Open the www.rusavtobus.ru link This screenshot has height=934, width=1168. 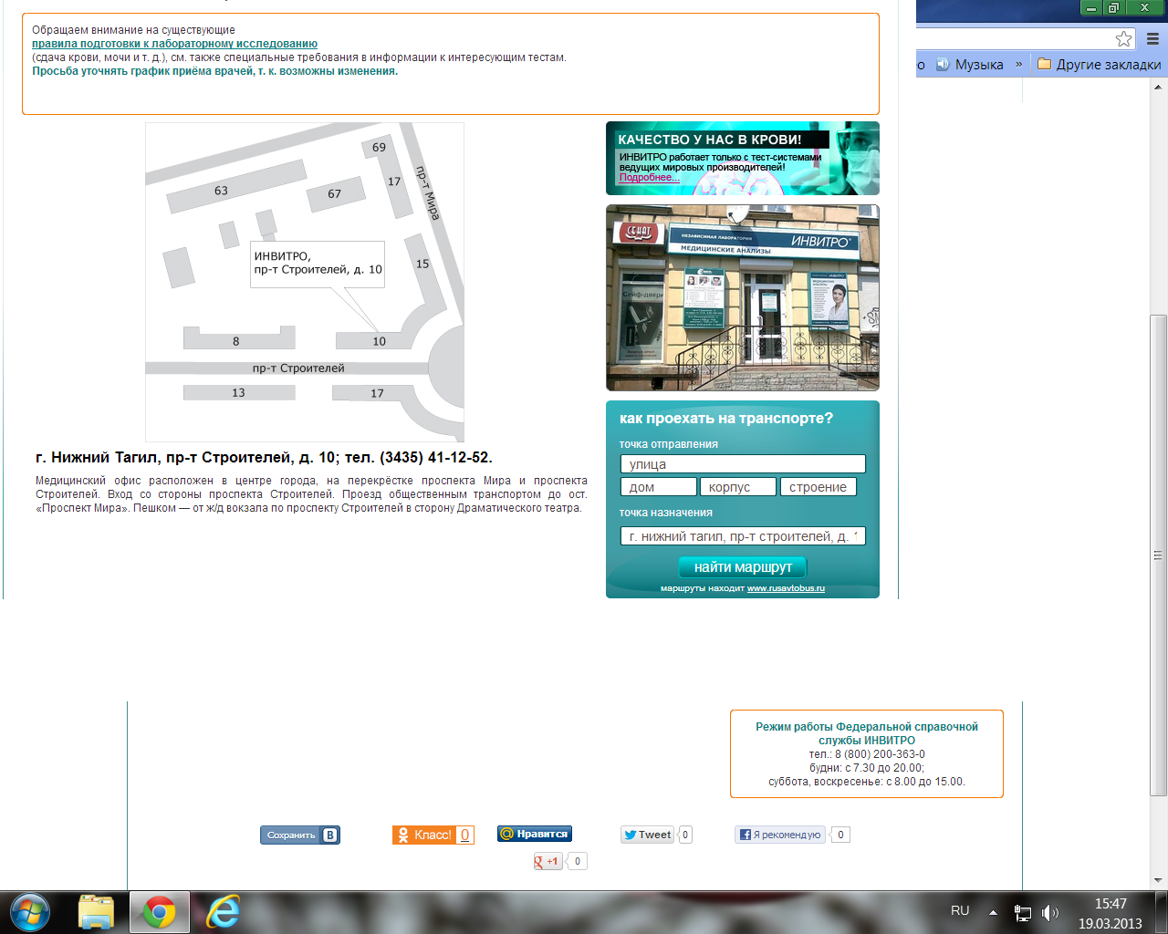click(x=786, y=588)
